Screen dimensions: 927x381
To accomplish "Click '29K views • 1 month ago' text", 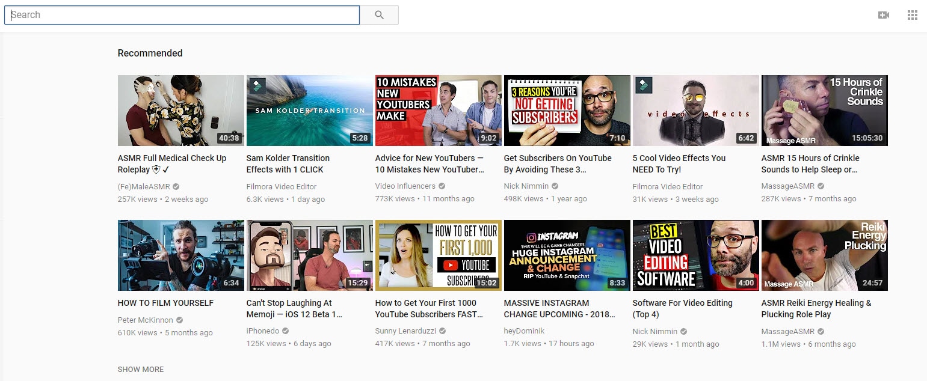I will pos(676,344).
